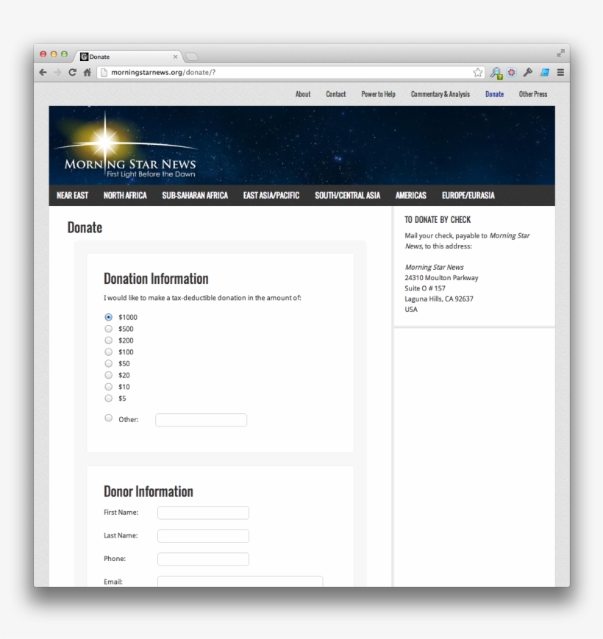Reload the page with the refresh icon
The image size is (603, 639).
[73, 73]
